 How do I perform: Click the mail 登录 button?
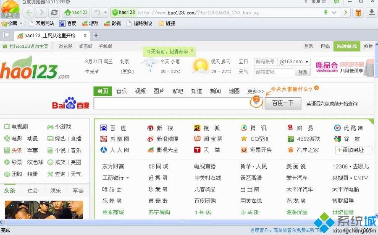[302, 72]
